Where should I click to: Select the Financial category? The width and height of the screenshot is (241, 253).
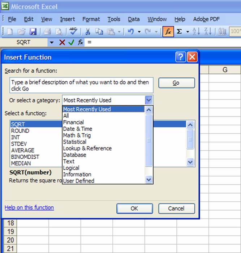coord(104,122)
